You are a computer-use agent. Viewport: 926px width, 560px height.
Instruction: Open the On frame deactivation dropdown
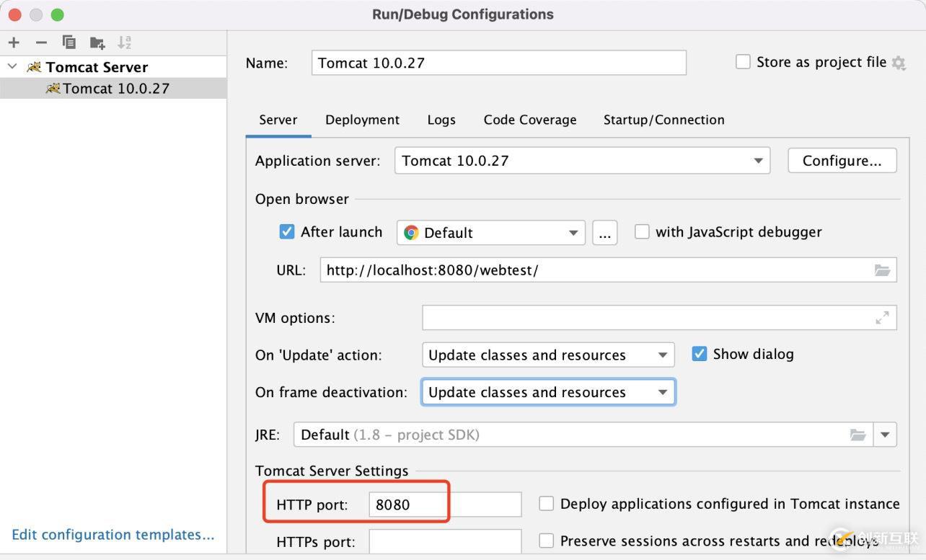click(x=548, y=392)
